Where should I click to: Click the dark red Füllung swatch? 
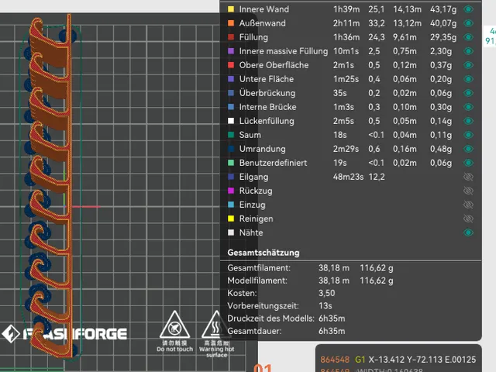(231, 37)
